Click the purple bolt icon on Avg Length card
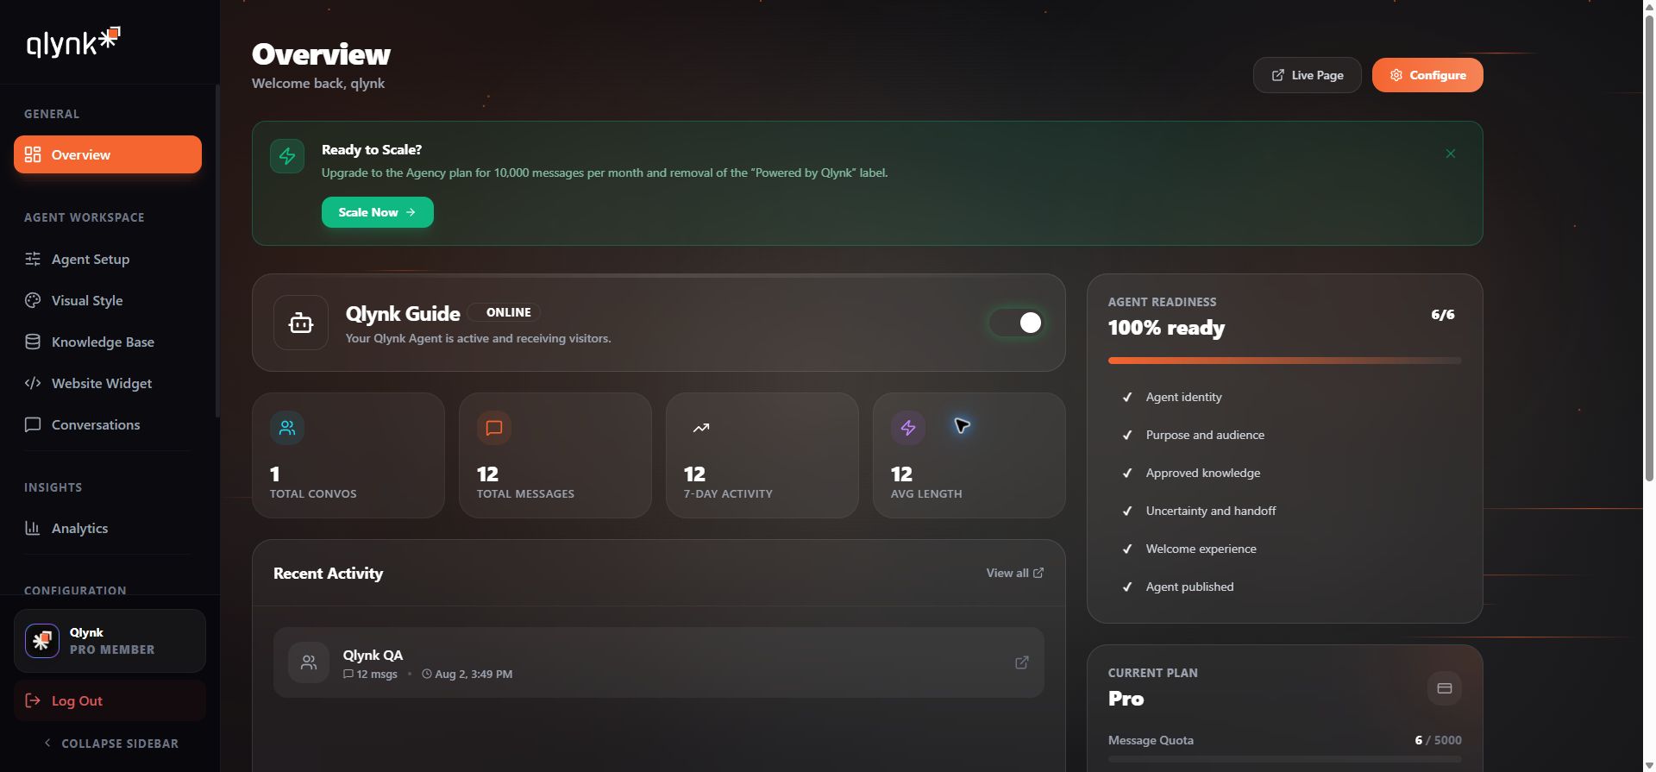Viewport: 1656px width, 772px height. pyautogui.click(x=908, y=428)
